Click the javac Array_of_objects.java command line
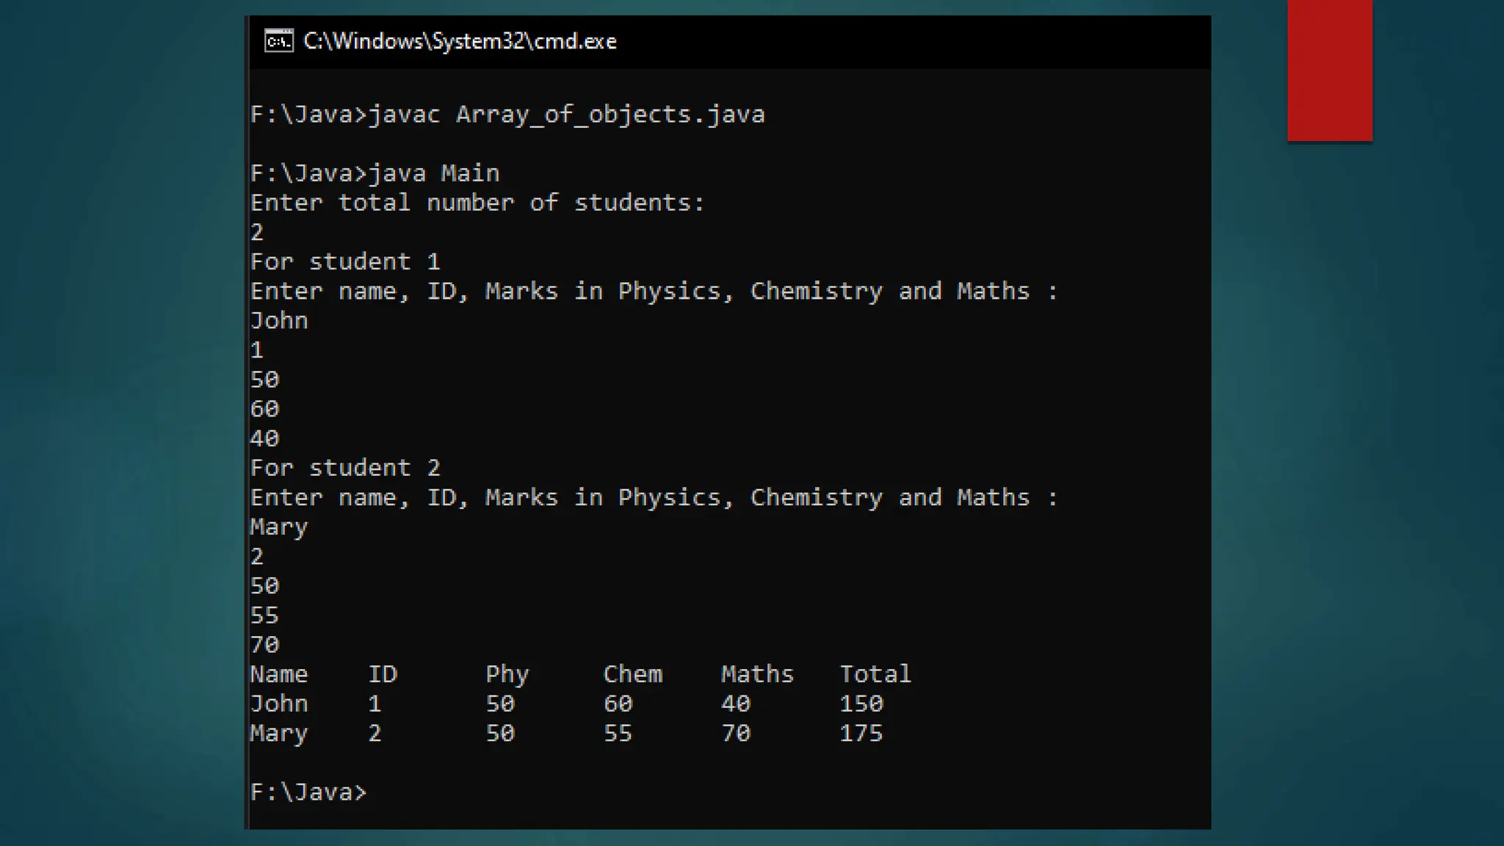 click(x=507, y=115)
